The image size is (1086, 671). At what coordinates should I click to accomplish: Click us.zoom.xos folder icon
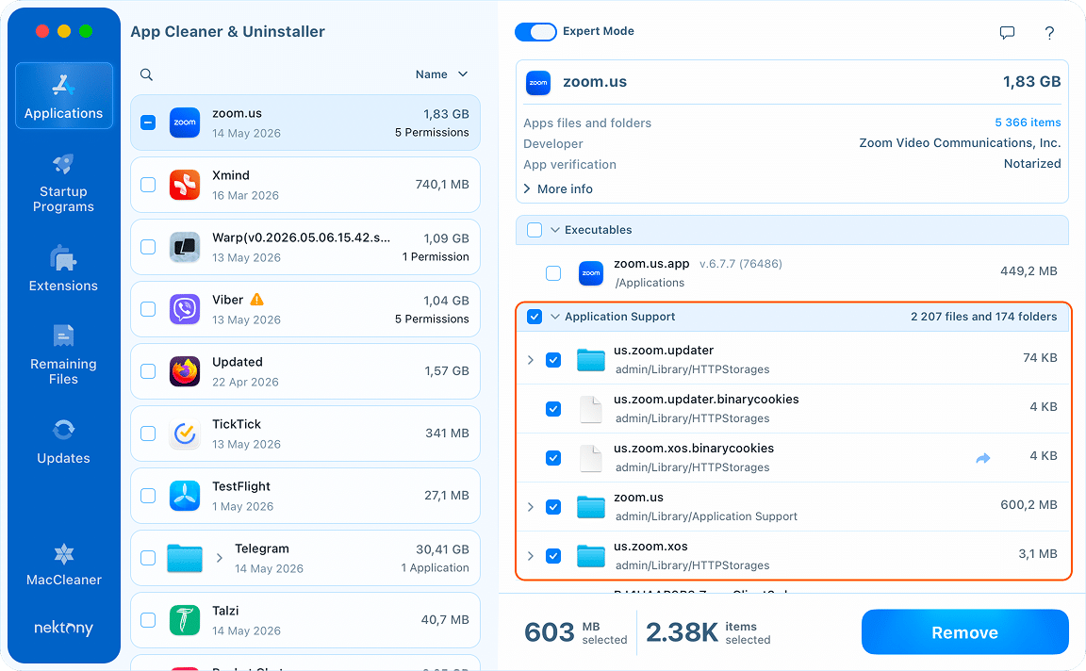pyautogui.click(x=591, y=556)
